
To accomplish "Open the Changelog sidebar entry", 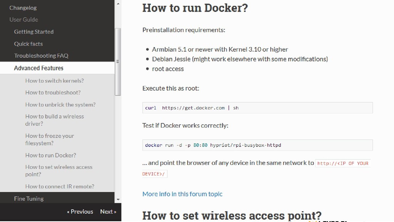I will click(23, 8).
